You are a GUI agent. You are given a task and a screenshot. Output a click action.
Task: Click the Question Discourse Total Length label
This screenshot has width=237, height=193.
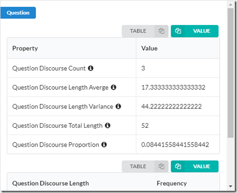tap(57, 126)
